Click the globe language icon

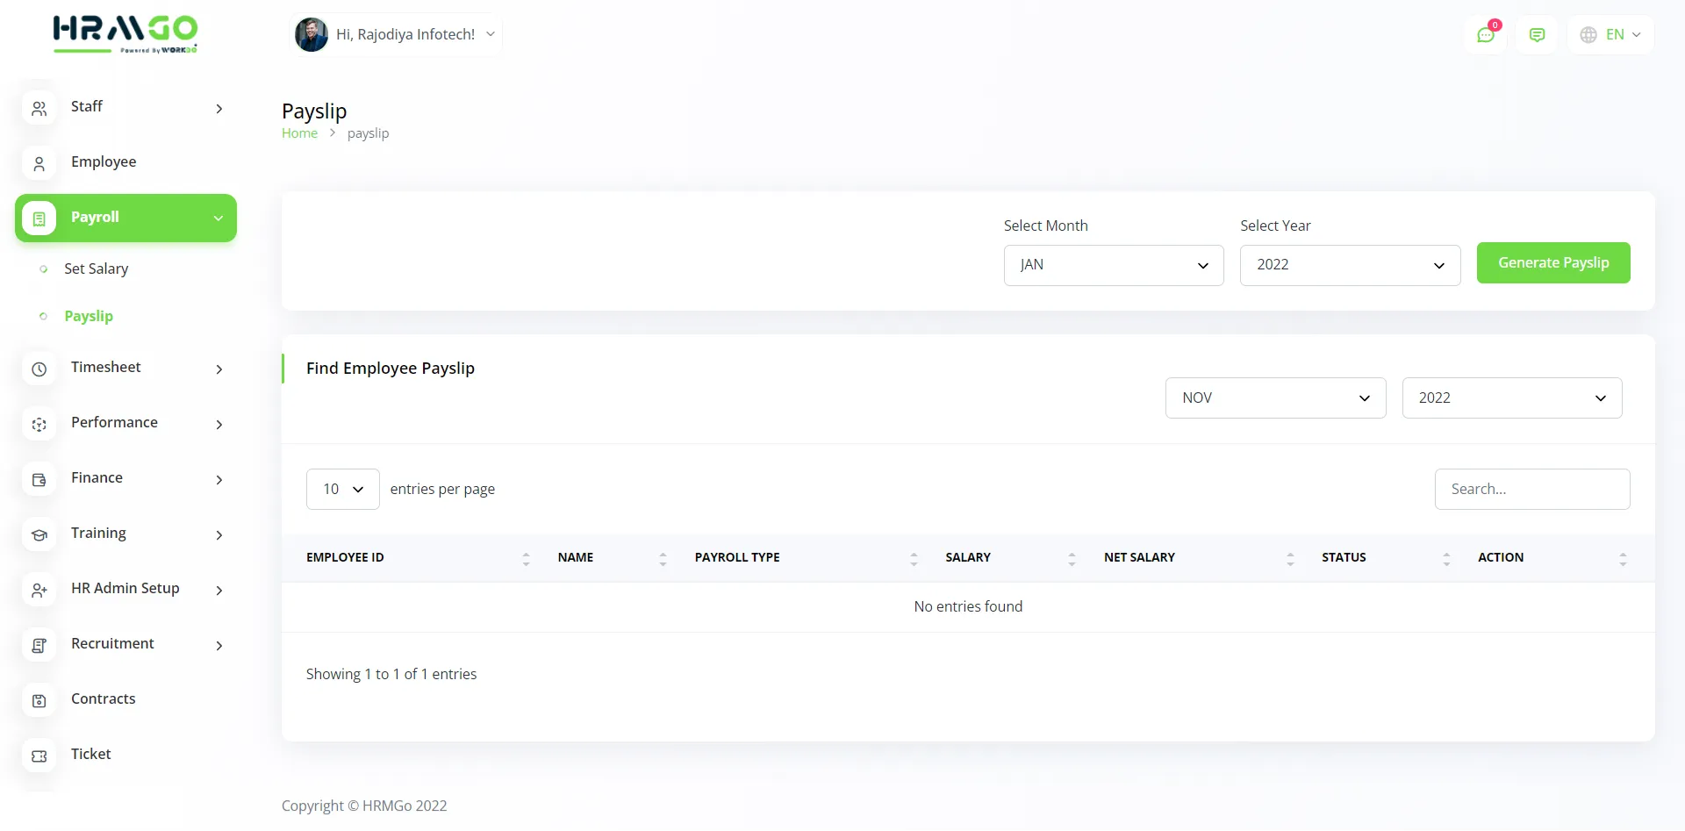tap(1588, 35)
